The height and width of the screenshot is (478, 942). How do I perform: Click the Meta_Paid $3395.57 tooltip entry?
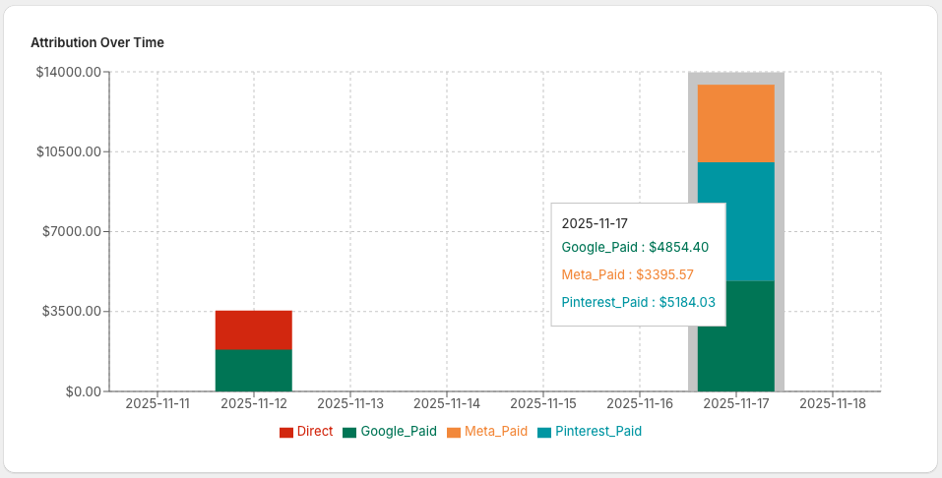tap(628, 275)
